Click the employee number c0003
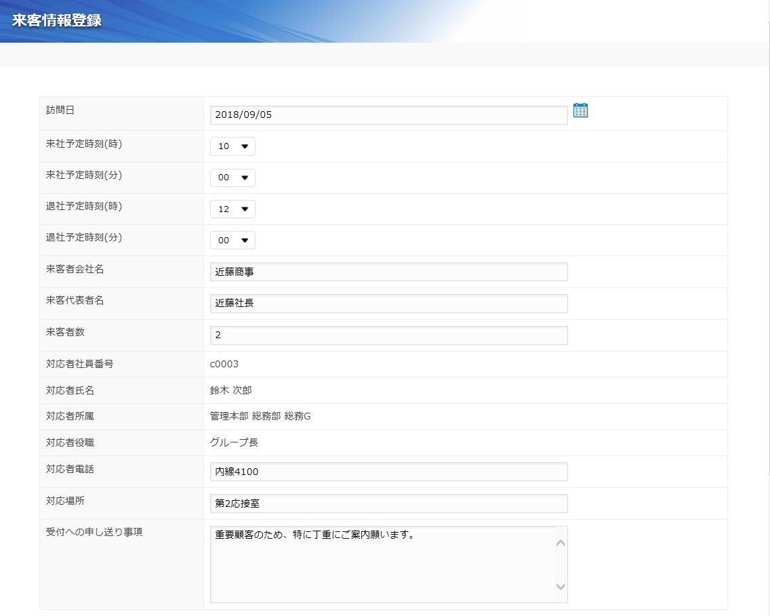The image size is (770, 616). click(224, 364)
